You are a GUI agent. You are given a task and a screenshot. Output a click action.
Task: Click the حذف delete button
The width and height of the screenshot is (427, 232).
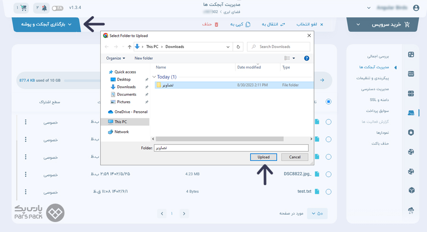click(x=210, y=24)
